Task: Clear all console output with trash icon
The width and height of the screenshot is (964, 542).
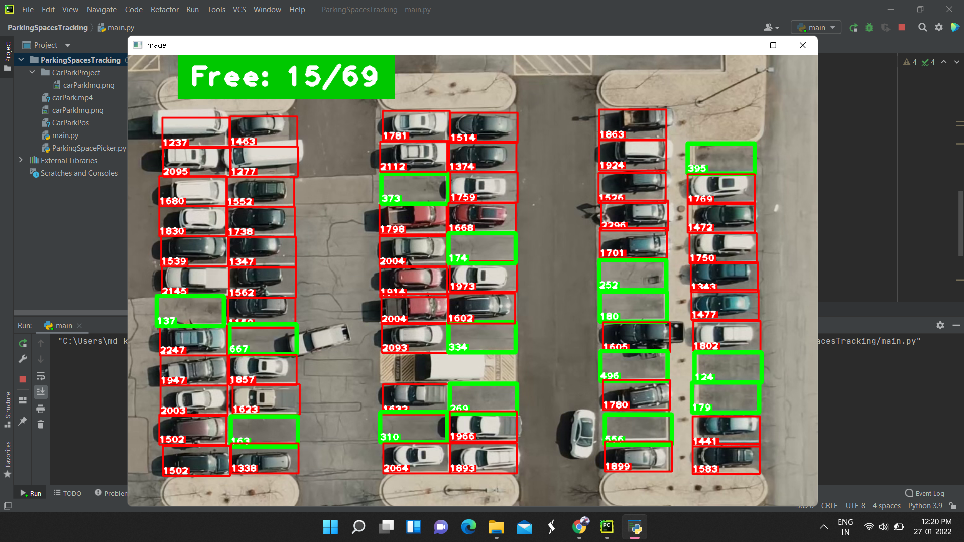Action: pos(41,425)
